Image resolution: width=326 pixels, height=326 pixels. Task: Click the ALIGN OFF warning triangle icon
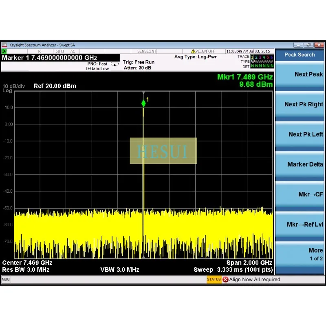pyautogui.click(x=193, y=51)
